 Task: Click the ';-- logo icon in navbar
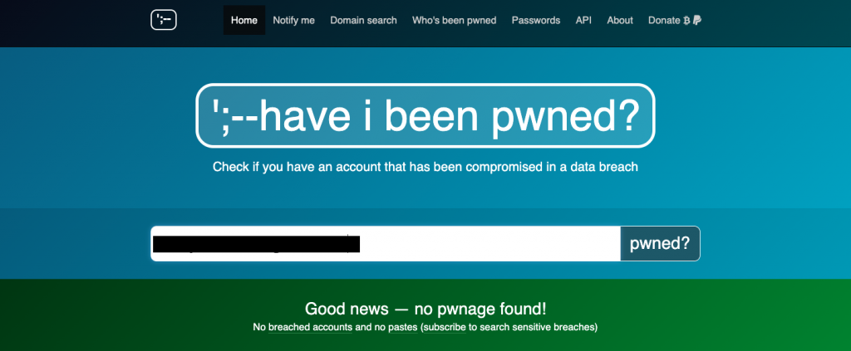164,21
